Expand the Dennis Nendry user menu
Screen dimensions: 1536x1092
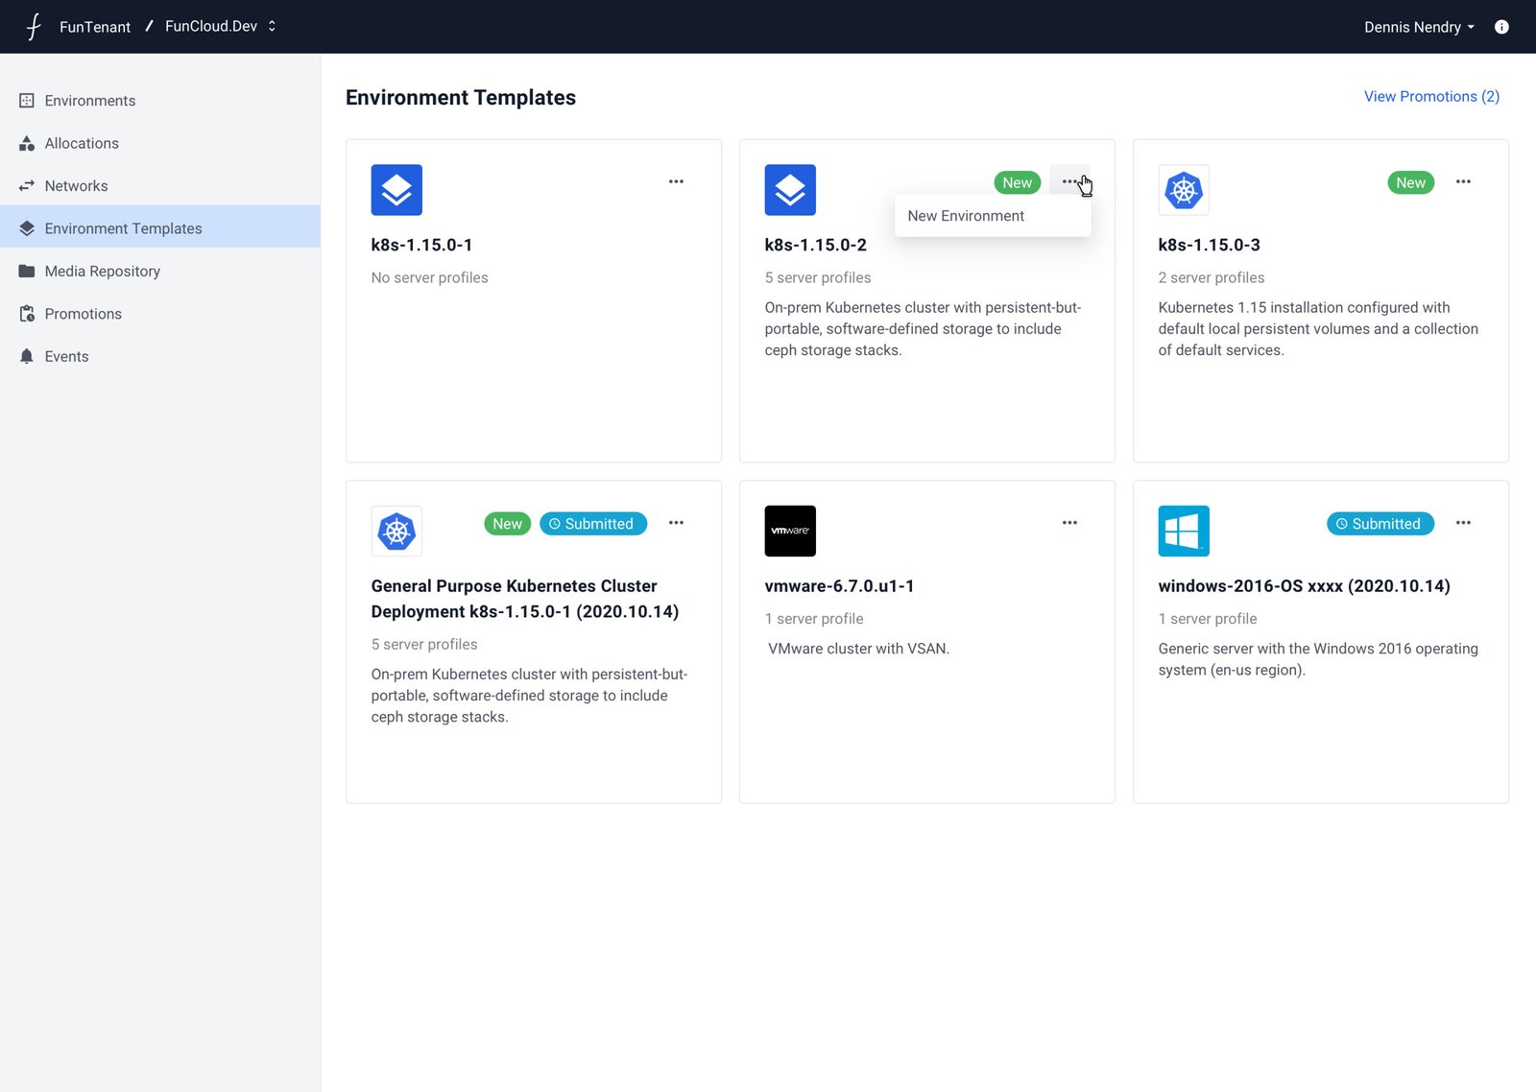tap(1418, 27)
